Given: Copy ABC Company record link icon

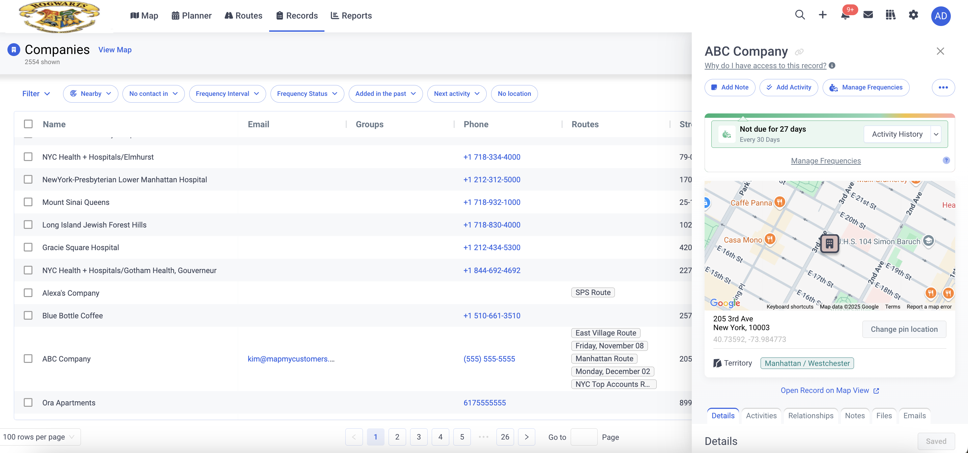Looking at the screenshot, I should (799, 52).
